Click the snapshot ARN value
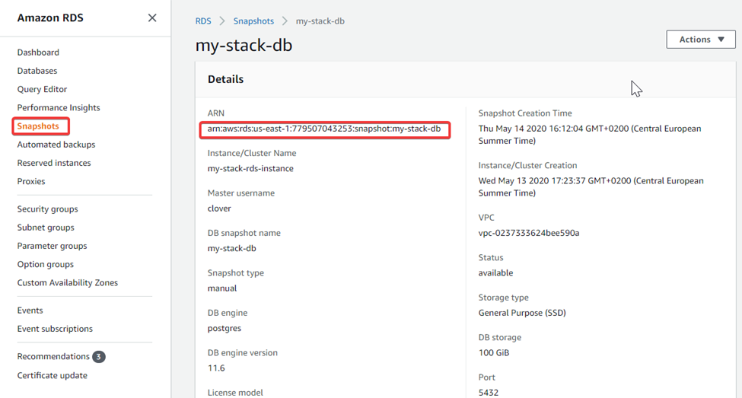The height and width of the screenshot is (398, 742). pos(324,129)
